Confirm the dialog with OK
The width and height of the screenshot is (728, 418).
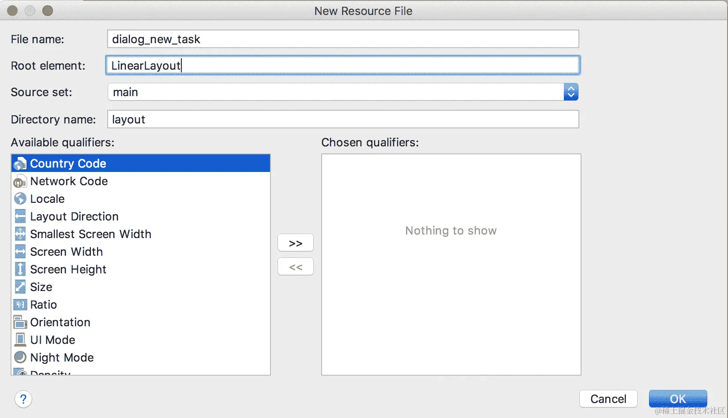click(678, 399)
